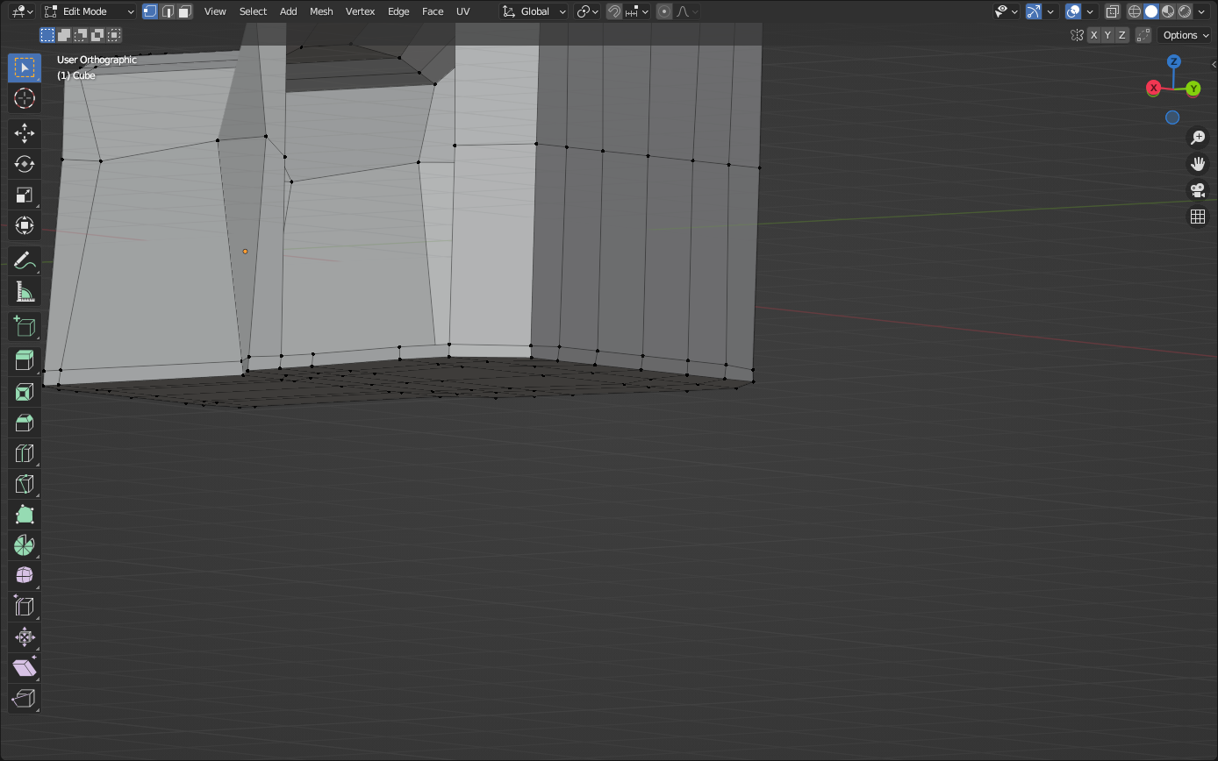This screenshot has height=761, width=1218.
Task: Toggle viewport gizmos display
Action: click(1034, 11)
